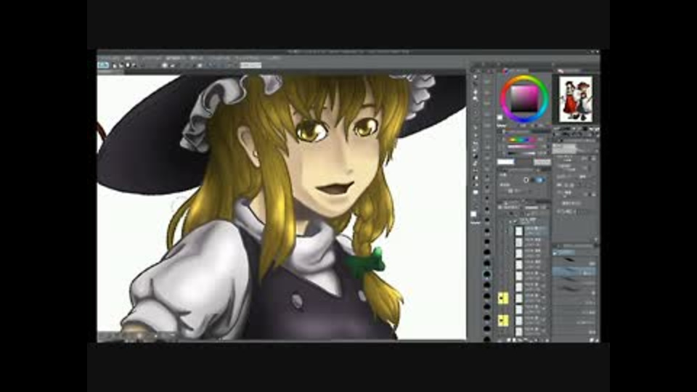Click the lower yellow layer marker in layer list
697x392 pixels.
click(x=502, y=320)
